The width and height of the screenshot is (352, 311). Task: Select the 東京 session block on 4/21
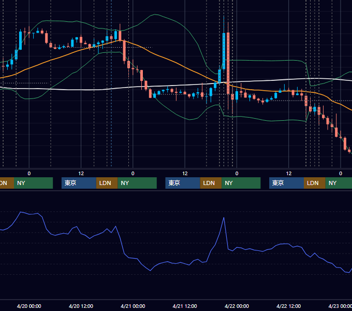point(183,183)
